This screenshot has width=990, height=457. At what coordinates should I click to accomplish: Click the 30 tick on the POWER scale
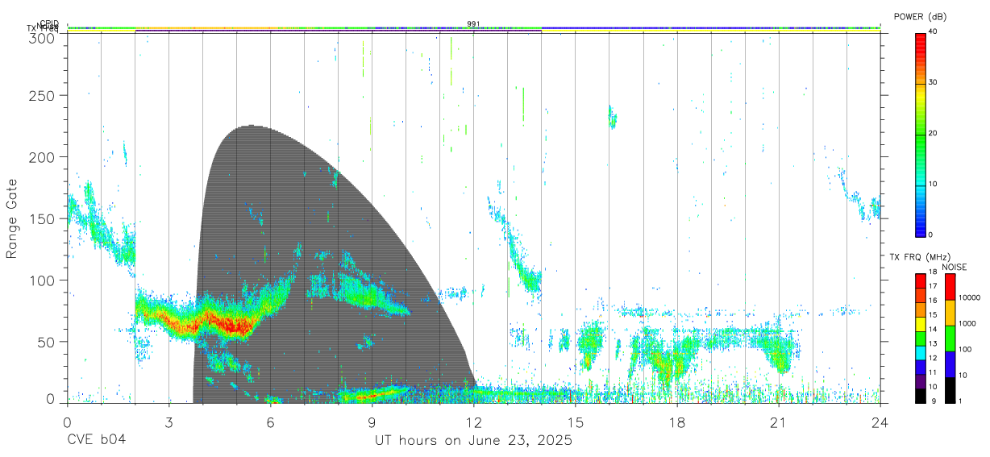[x=934, y=83]
